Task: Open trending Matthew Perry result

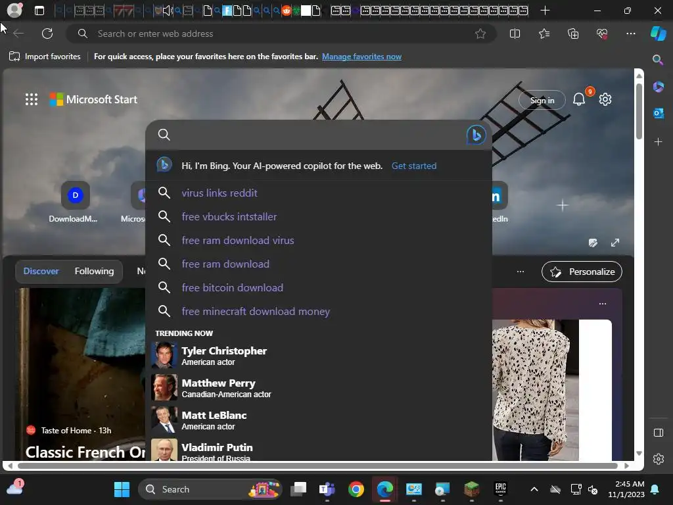Action: tap(319, 387)
